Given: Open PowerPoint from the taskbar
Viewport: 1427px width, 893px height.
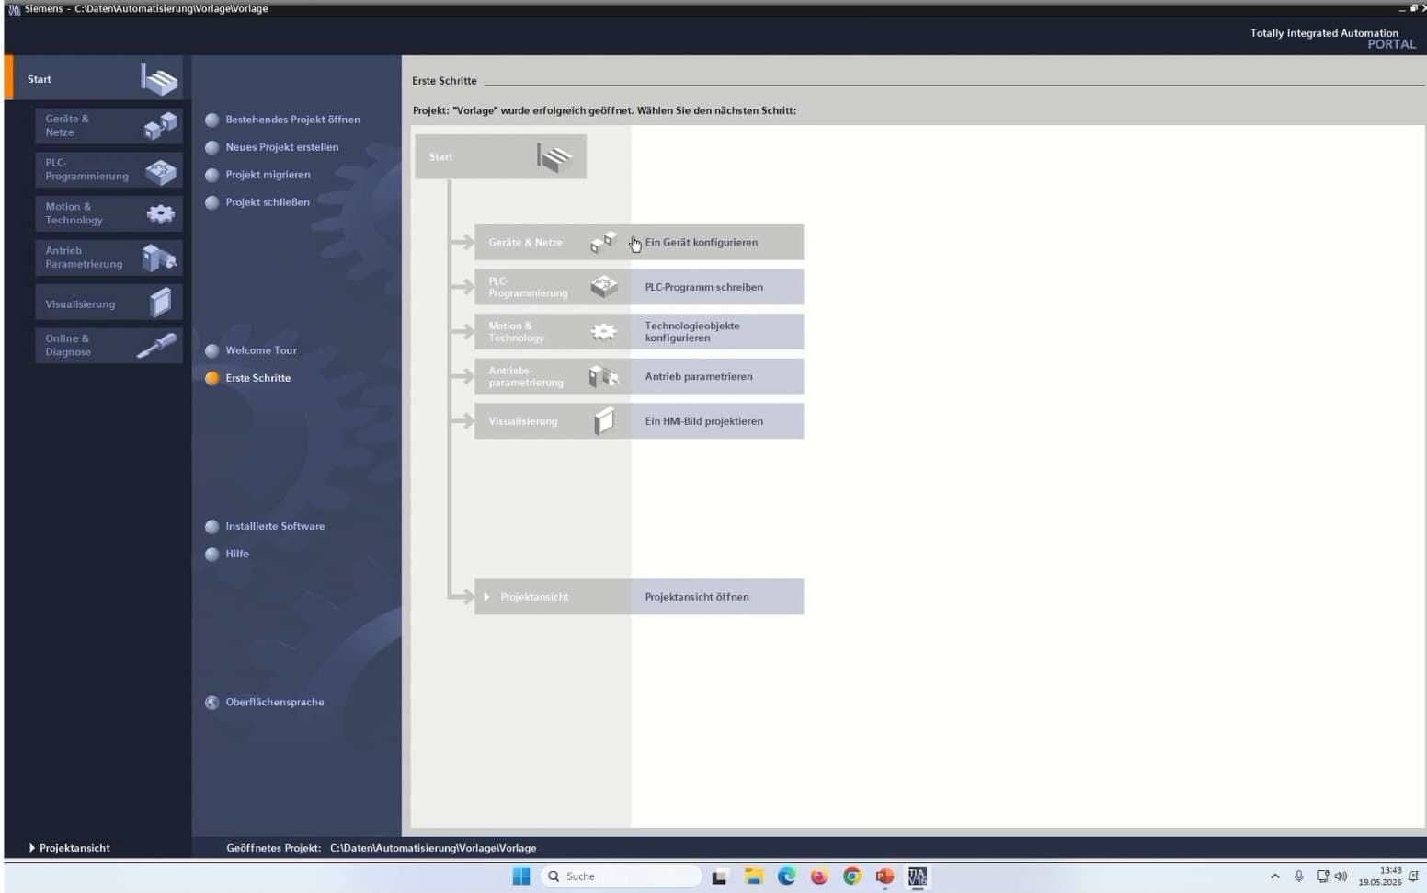Looking at the screenshot, I should (x=885, y=876).
